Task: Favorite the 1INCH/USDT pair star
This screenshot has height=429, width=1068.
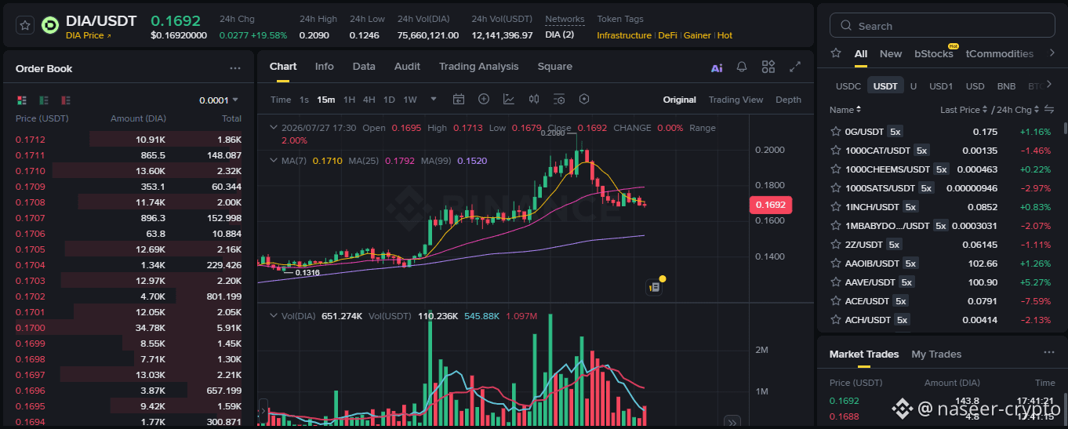Action: click(836, 207)
